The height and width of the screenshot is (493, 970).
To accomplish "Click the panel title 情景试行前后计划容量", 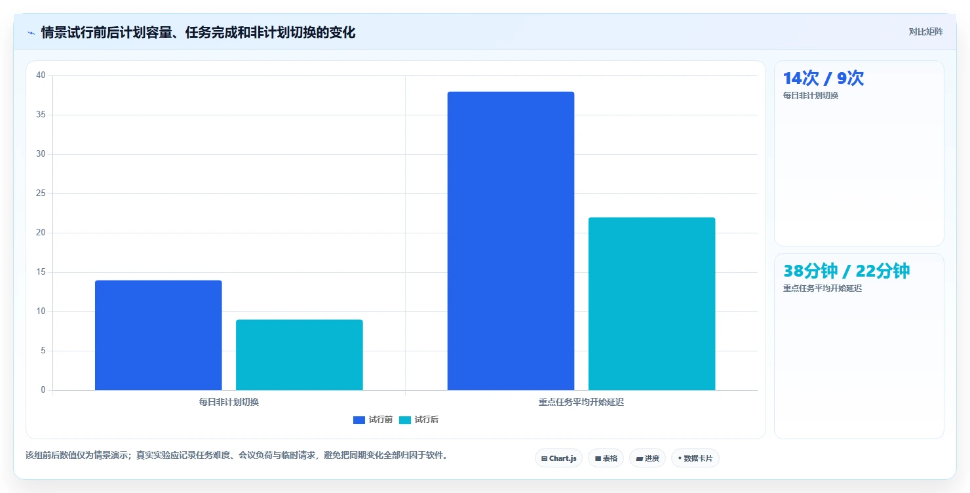I will 198,32.
